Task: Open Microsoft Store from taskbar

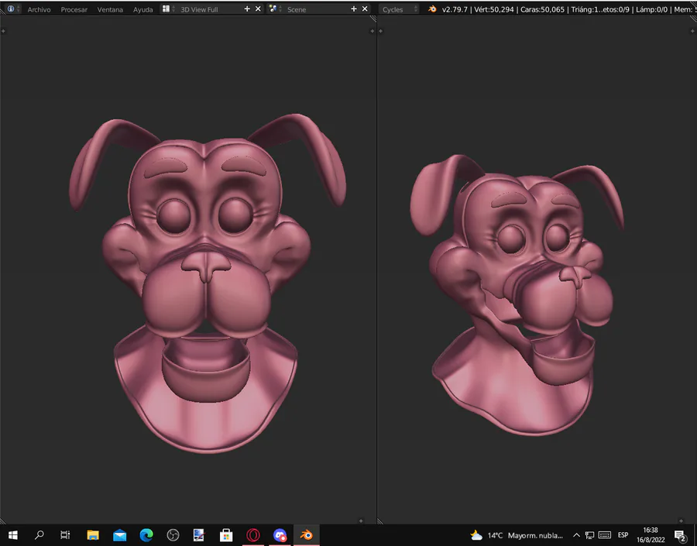Action: tap(226, 535)
